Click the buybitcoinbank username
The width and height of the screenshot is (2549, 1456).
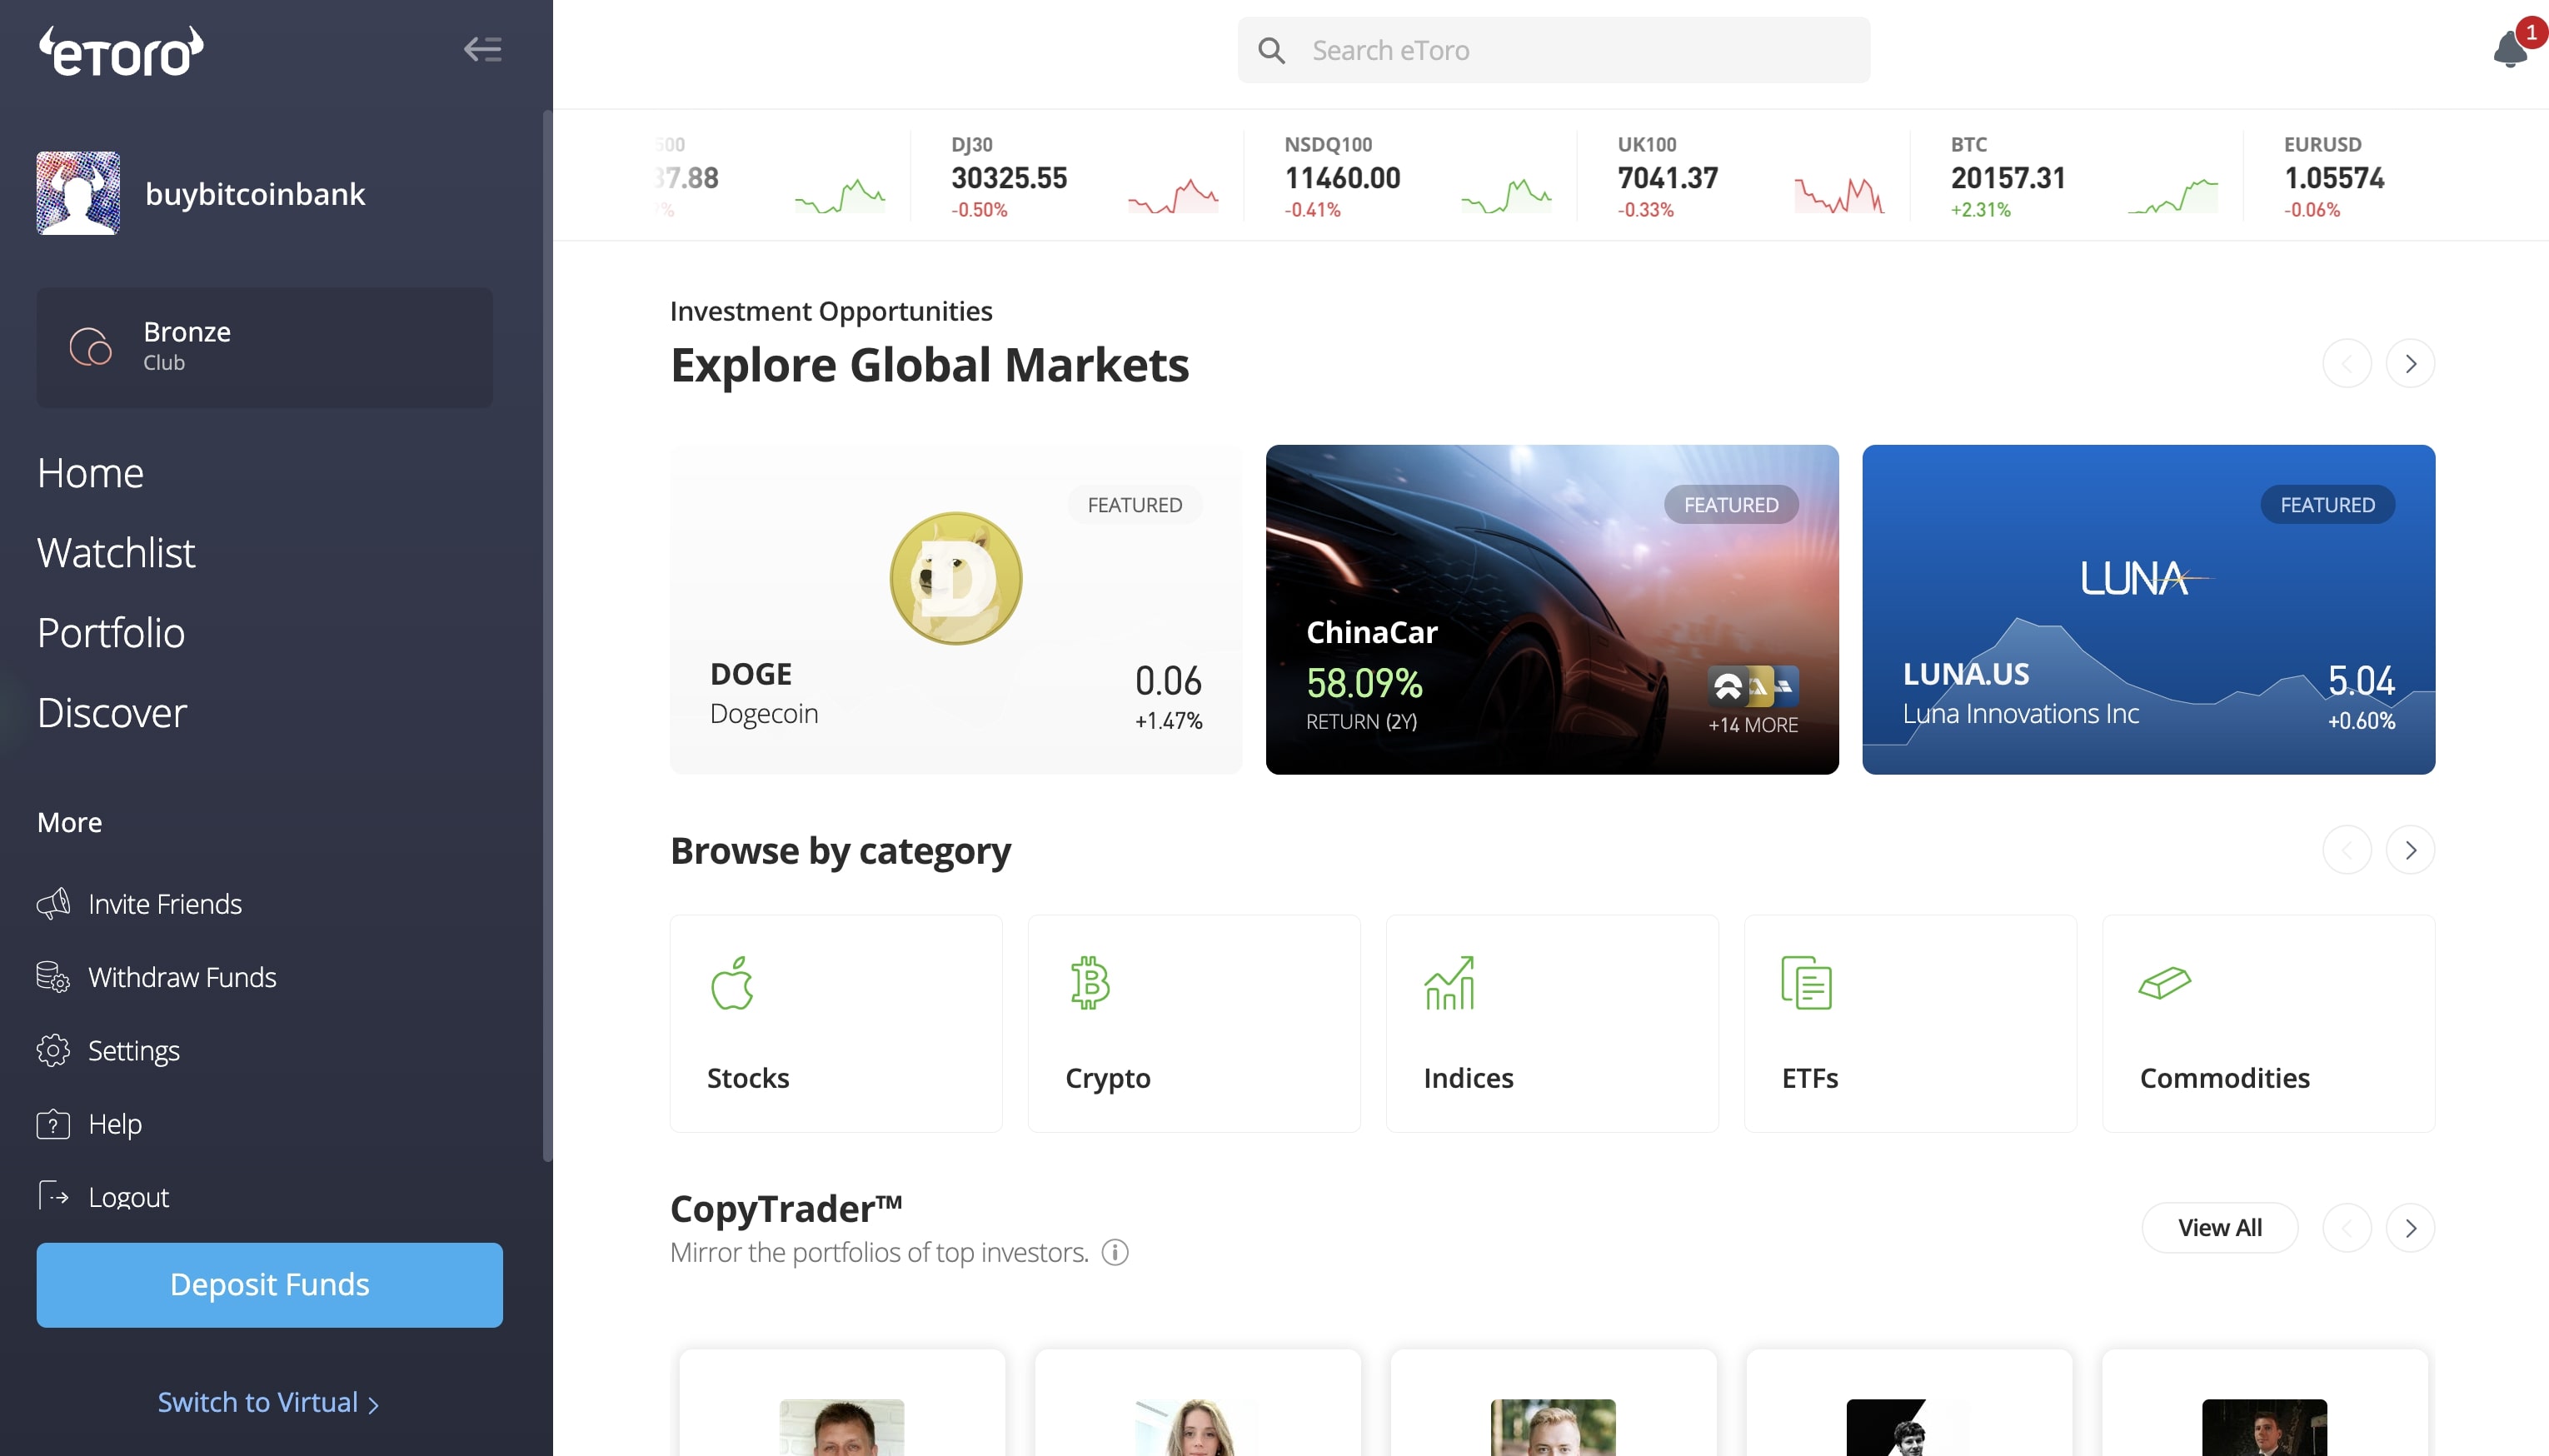point(255,194)
